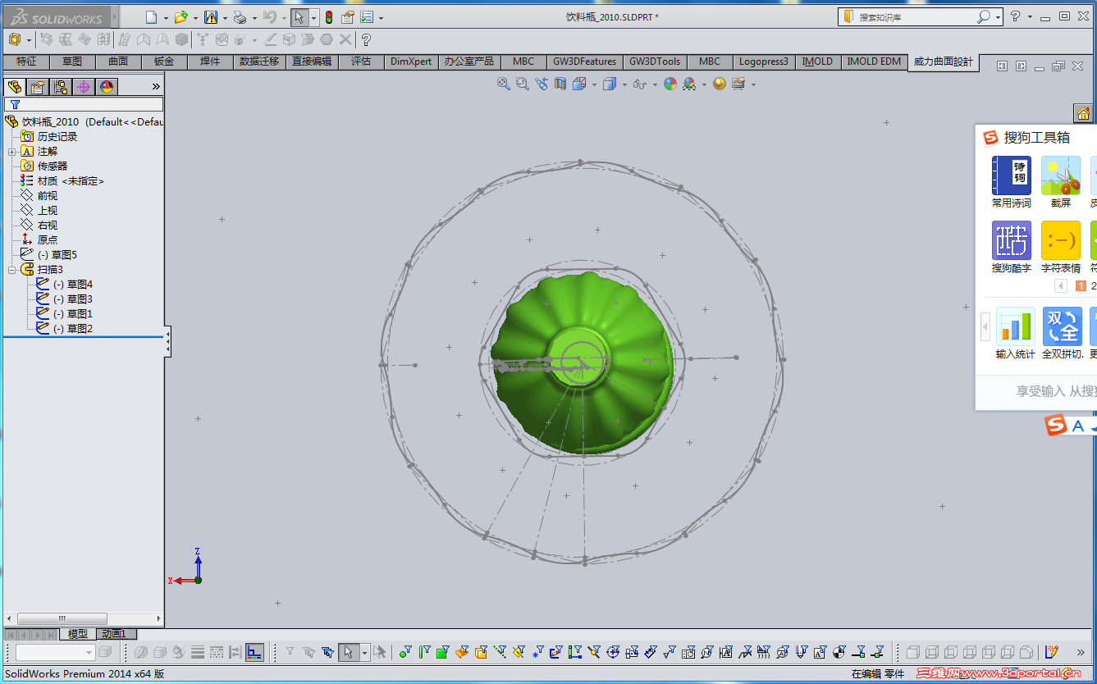Click the Zoom to Area icon
1097x684 pixels.
(522, 84)
